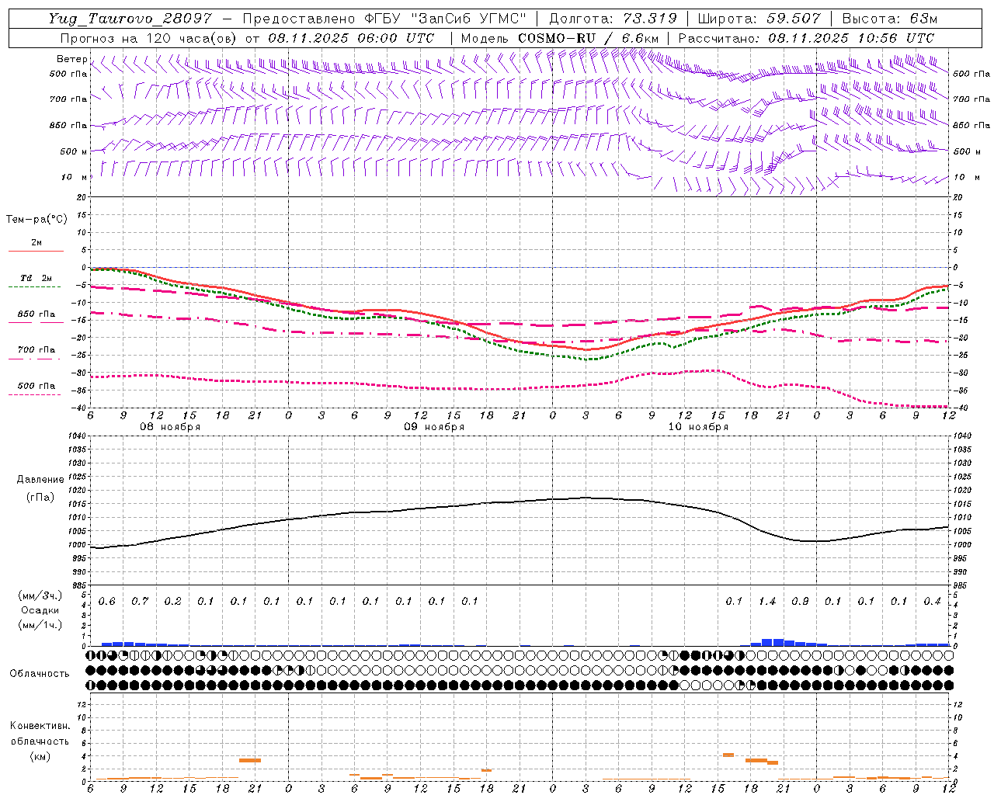This screenshot has height=795, width=994.
Task: Select the precipitation amount 0.6
Action: (106, 602)
